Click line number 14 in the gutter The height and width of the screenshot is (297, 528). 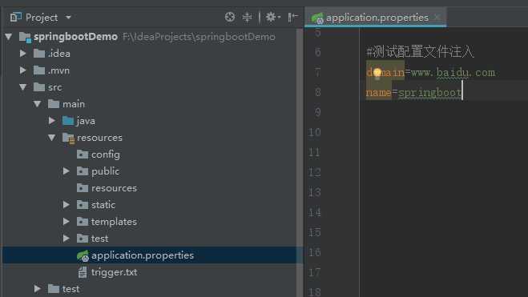click(x=315, y=212)
